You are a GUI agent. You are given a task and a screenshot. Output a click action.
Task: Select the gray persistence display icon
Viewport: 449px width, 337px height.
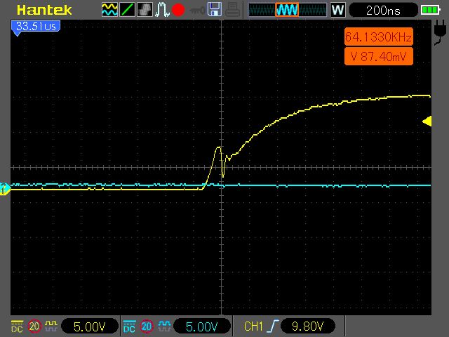pos(145,9)
